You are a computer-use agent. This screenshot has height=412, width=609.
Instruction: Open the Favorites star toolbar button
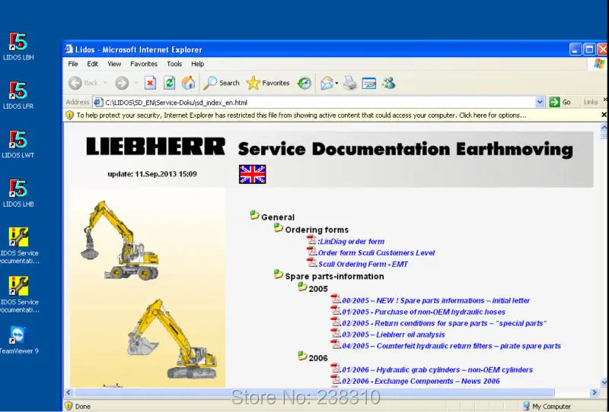click(268, 83)
